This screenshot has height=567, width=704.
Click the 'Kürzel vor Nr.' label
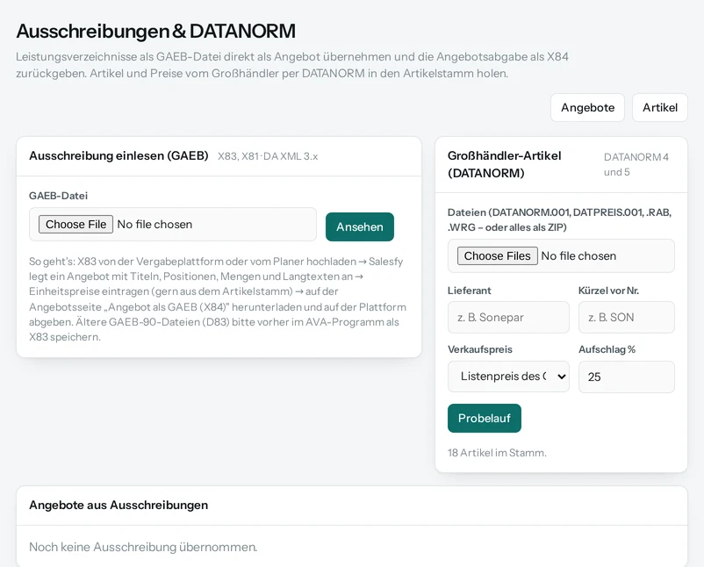[608, 291]
